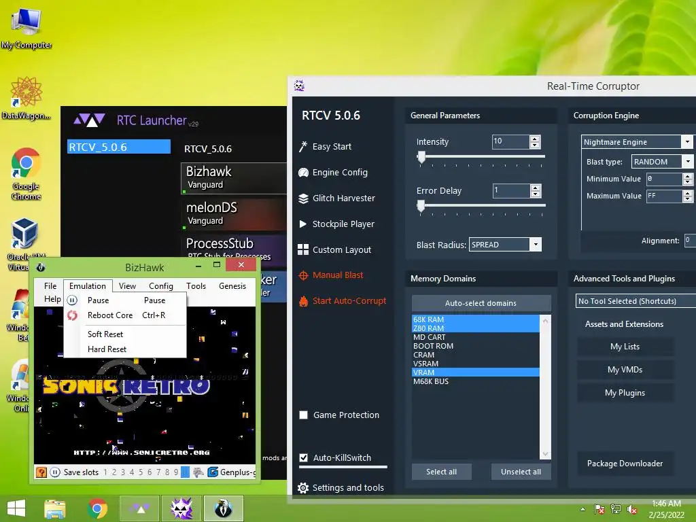Screen dimensions: 696x522
Task: Enable Game Protection checkbox
Action: coord(304,415)
